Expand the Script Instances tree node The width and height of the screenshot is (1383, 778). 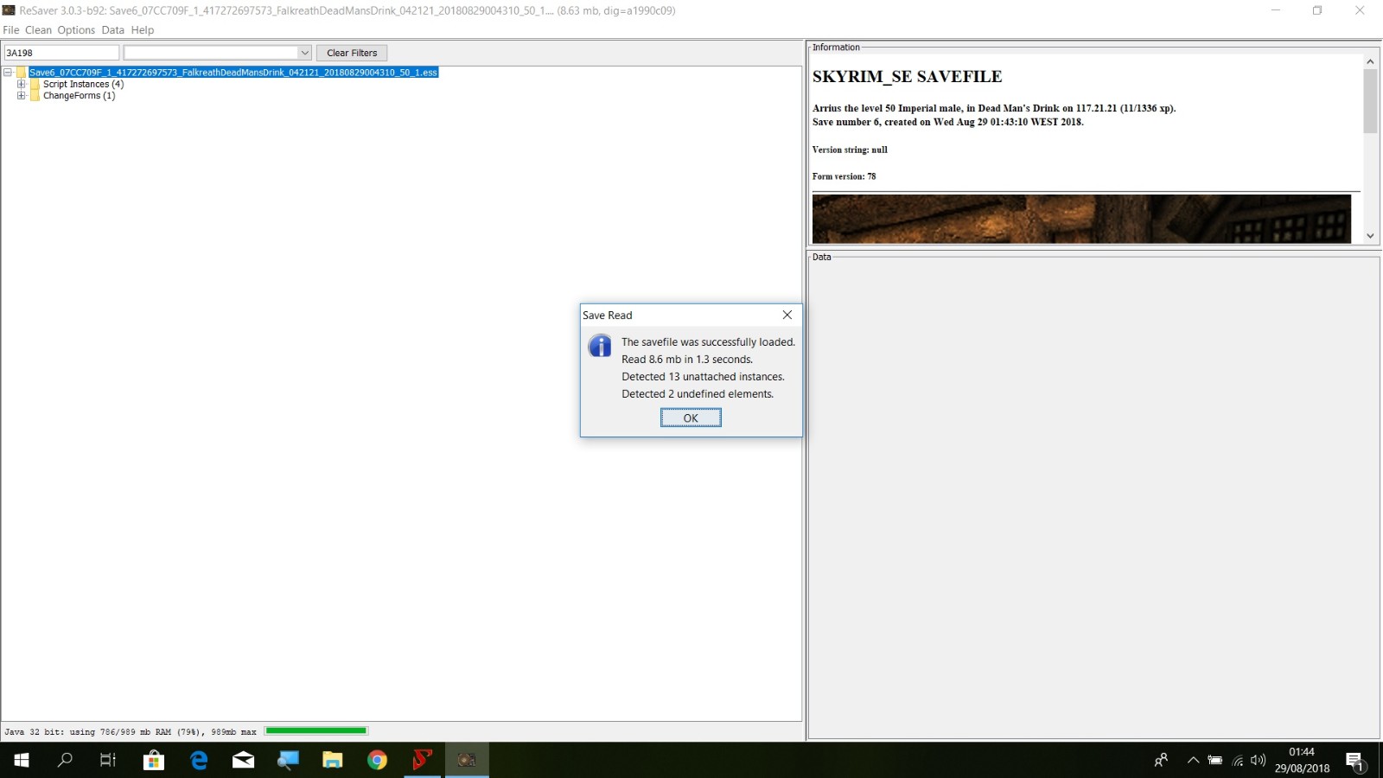click(22, 85)
